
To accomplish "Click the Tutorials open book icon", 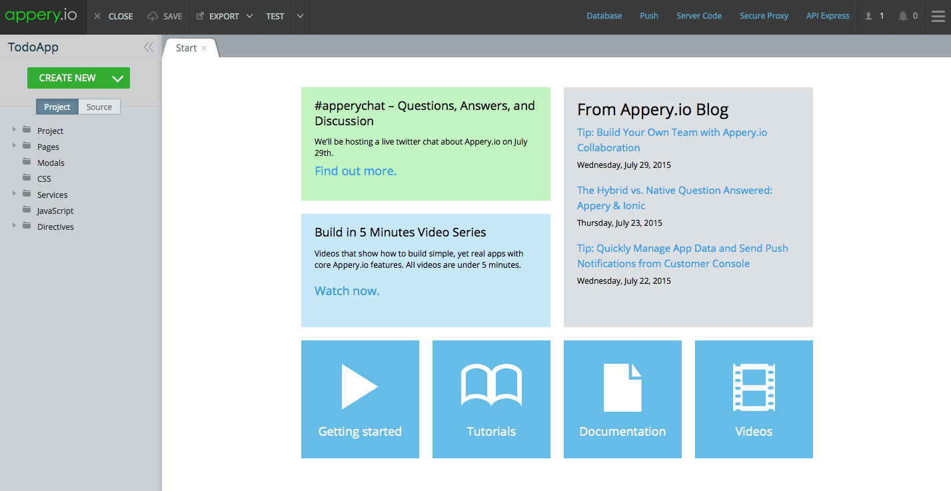I will (x=491, y=385).
